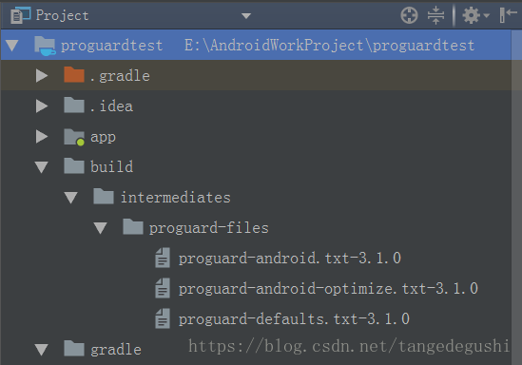
Task: Click the .idea folder icon
Action: 74,105
